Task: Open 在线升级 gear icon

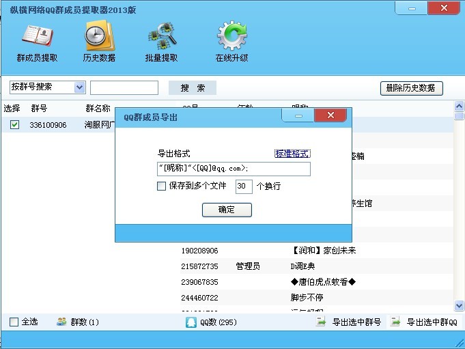Action: [232, 36]
